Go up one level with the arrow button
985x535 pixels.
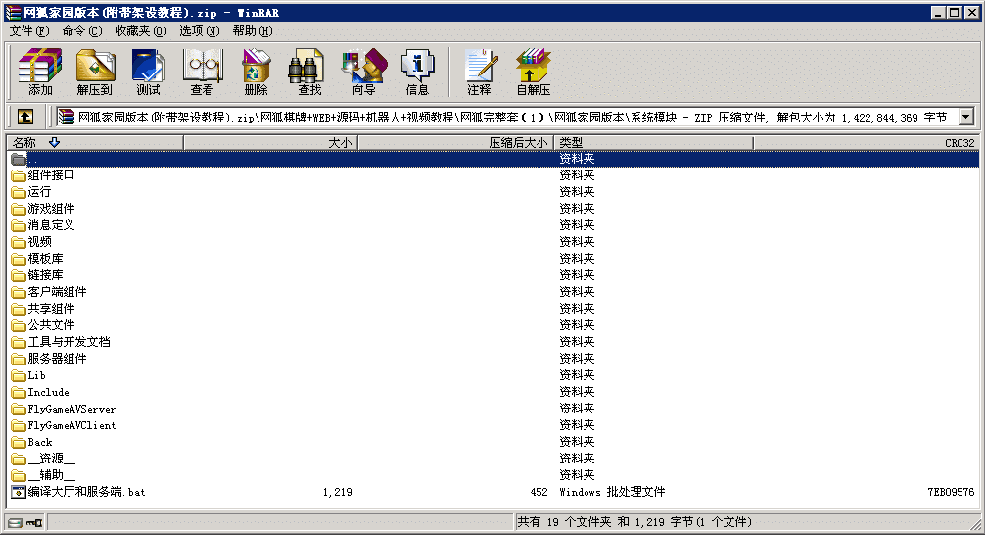pos(25,117)
